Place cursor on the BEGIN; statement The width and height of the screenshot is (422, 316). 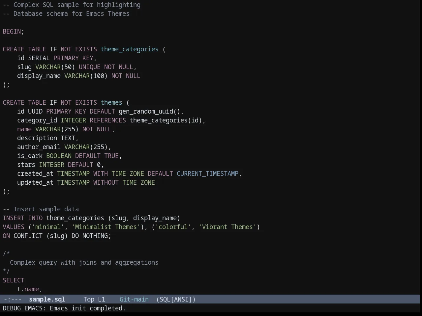(x=14, y=32)
